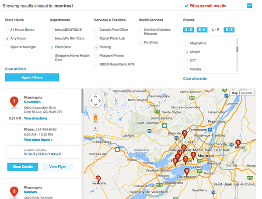Switch to E-K brands tab
Image resolution: width=262 pixels, height=199 pixels.
[202, 30]
